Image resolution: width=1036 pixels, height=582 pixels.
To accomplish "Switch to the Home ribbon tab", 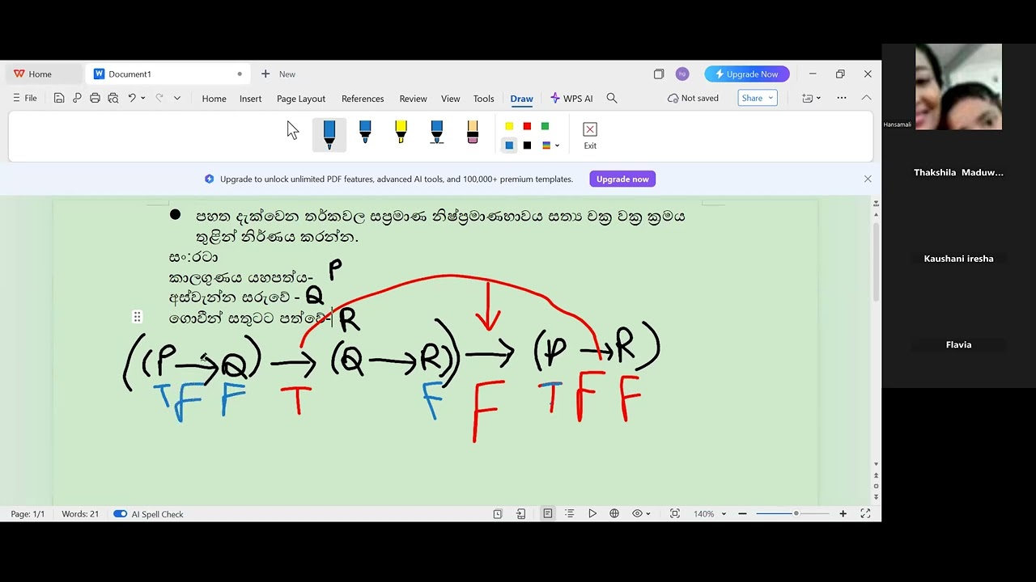I will [214, 99].
